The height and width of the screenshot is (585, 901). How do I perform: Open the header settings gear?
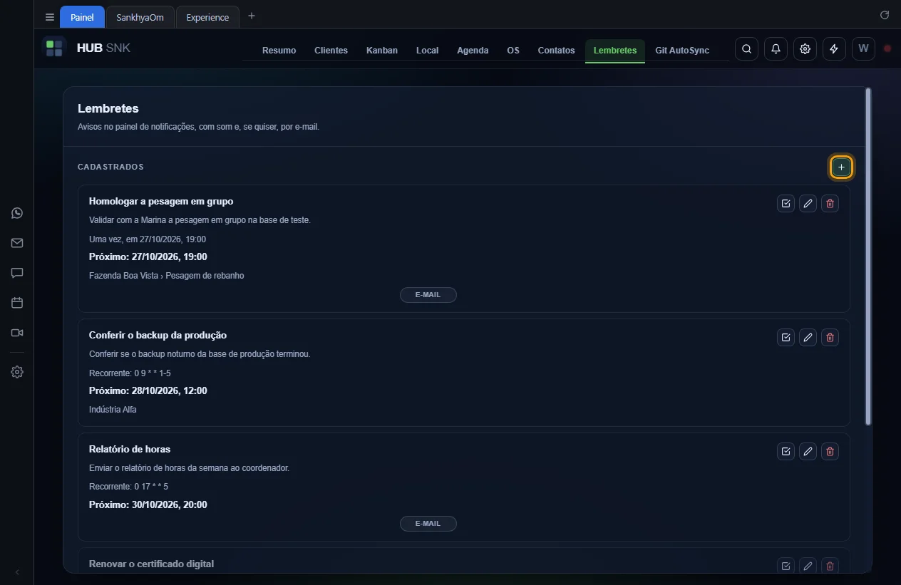(805, 49)
